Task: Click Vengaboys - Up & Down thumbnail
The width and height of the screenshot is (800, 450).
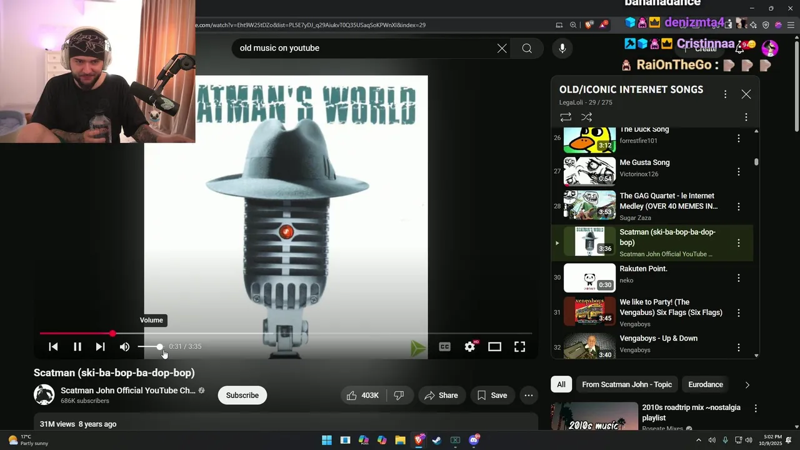Action: (589, 346)
